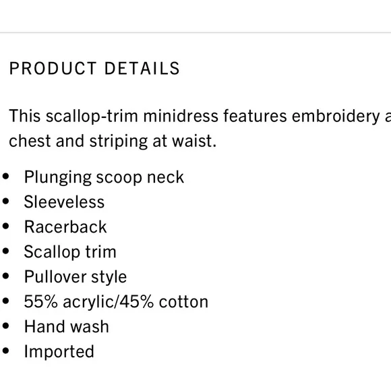391x391 pixels.
Task: Select the 'Sleeveless' list item
Action: [64, 202]
